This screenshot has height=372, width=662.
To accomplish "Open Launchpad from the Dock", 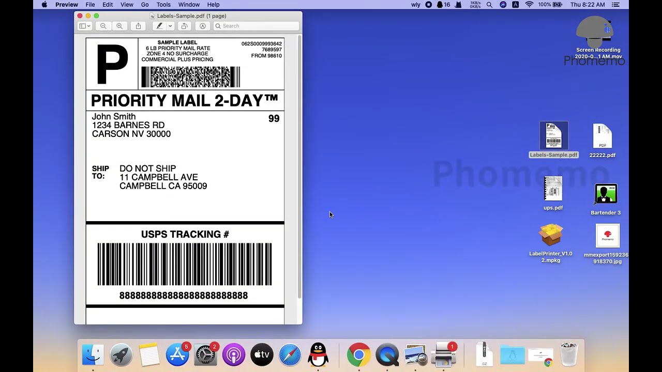I will (x=121, y=355).
